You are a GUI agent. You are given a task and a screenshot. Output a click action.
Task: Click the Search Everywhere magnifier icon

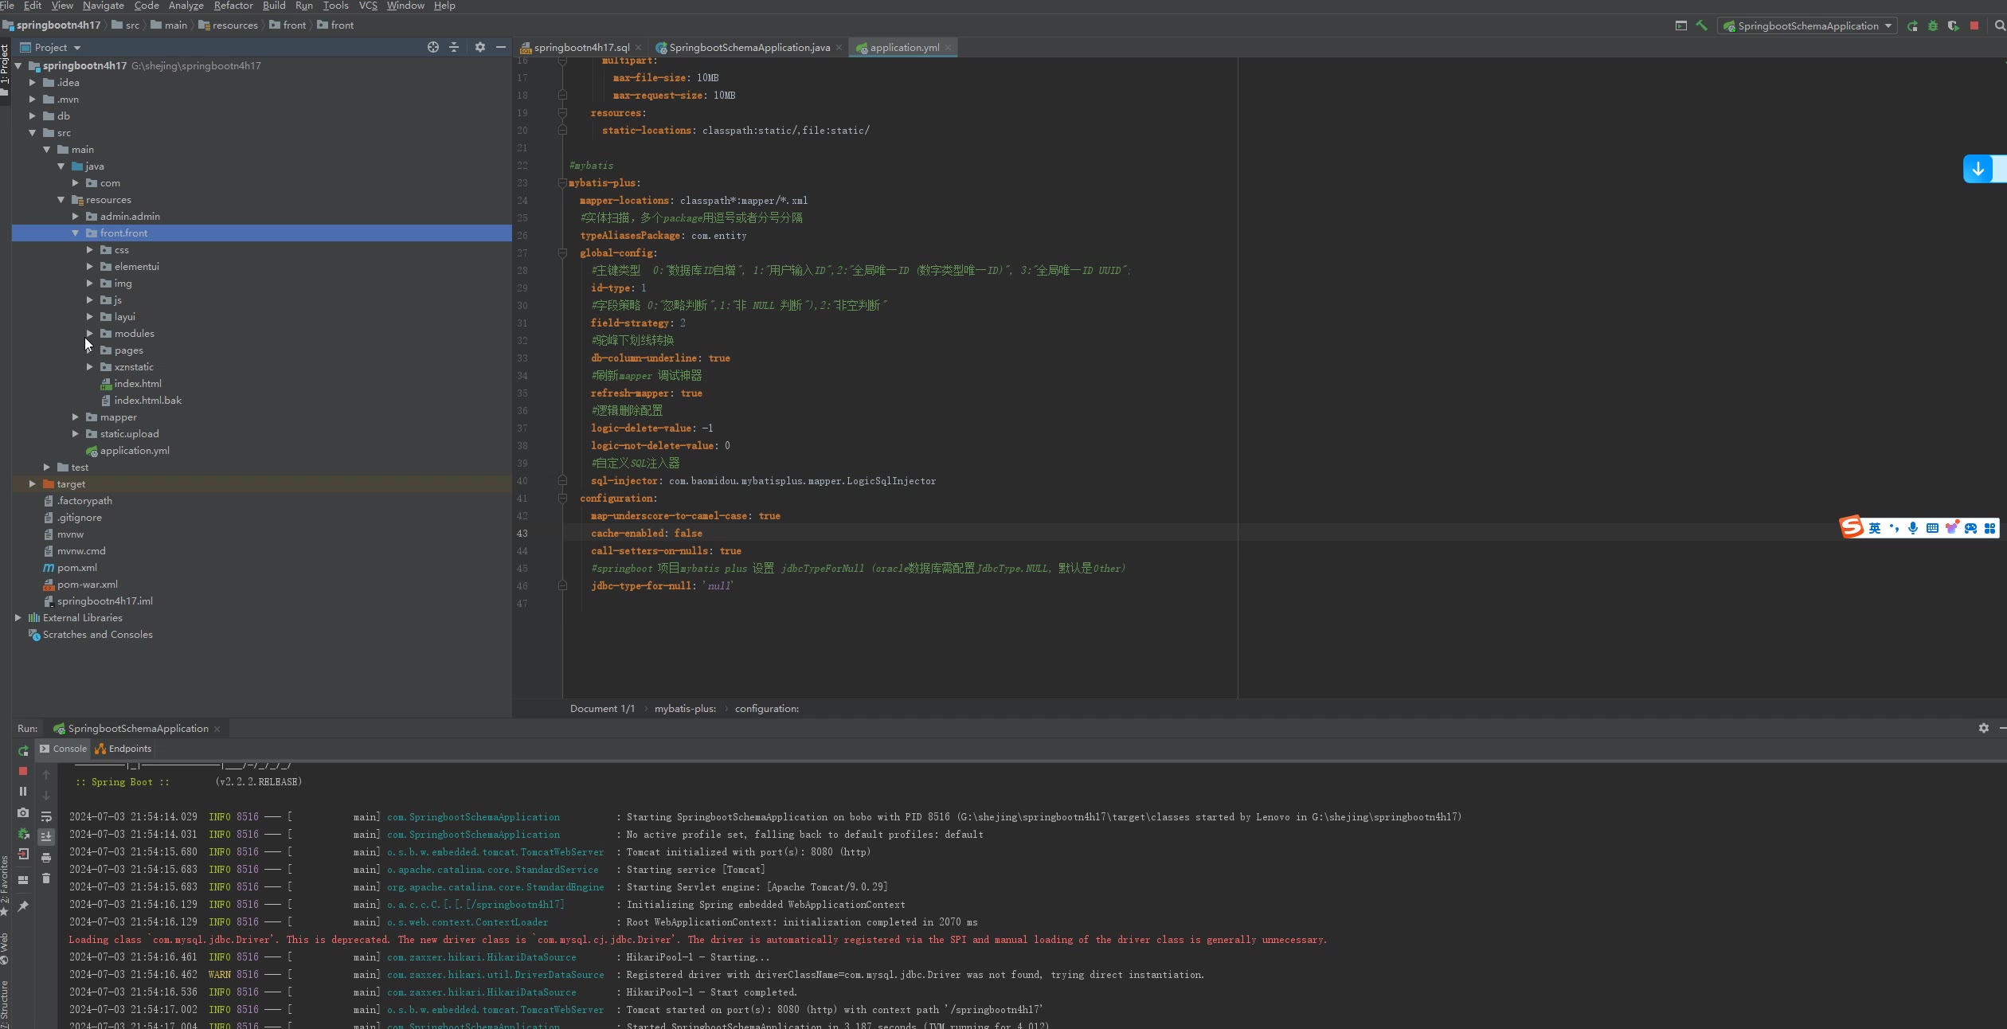point(1999,25)
